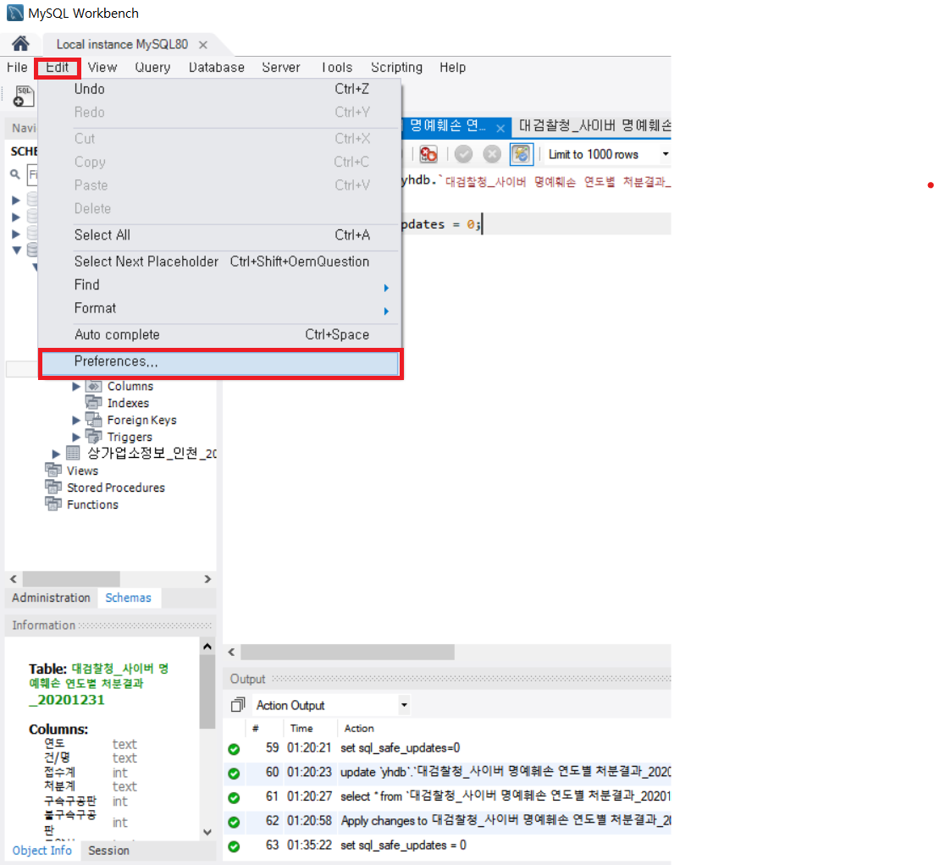Screen dimensions: 934x865
Task: Select the Stored Procedures folder
Action: point(115,488)
